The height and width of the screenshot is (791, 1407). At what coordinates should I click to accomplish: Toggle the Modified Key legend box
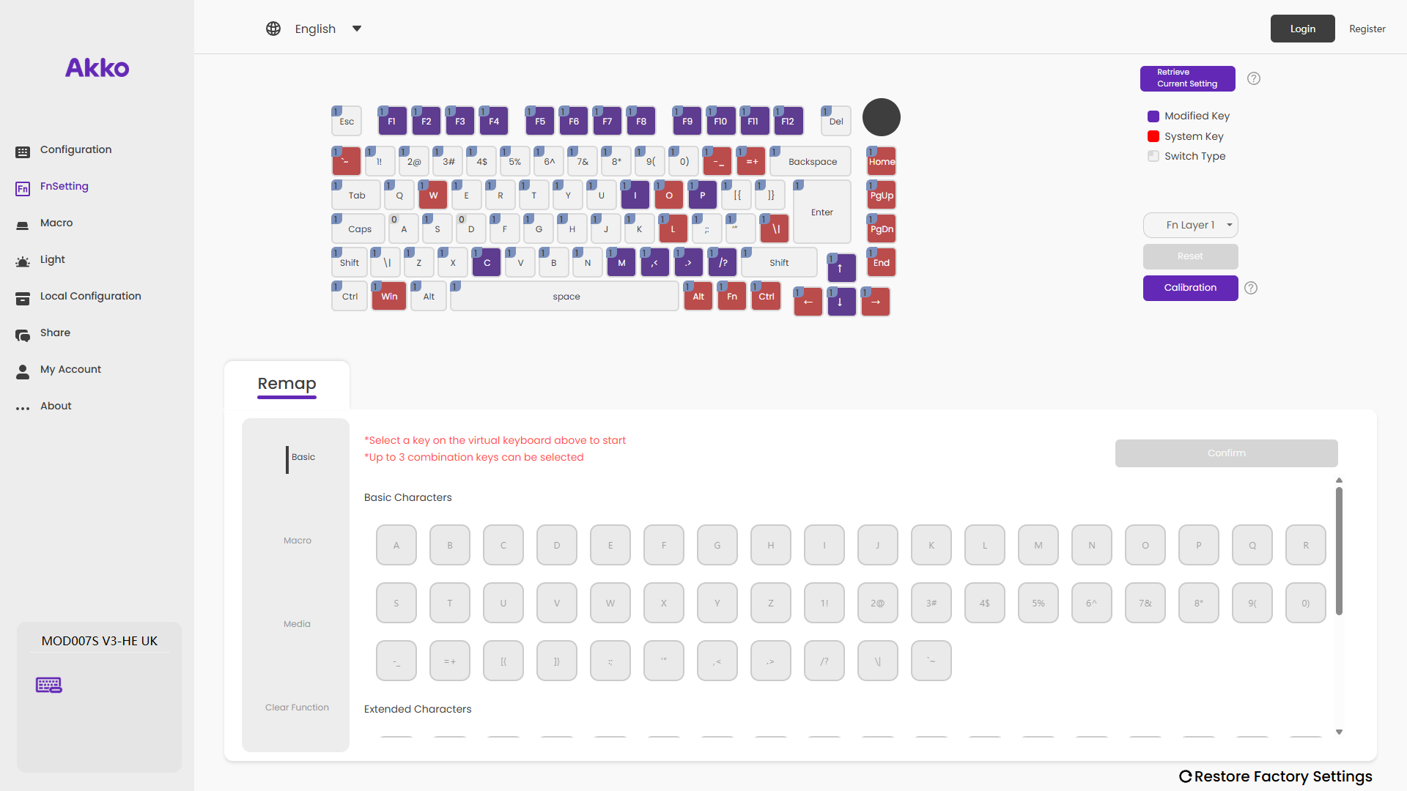[1153, 116]
